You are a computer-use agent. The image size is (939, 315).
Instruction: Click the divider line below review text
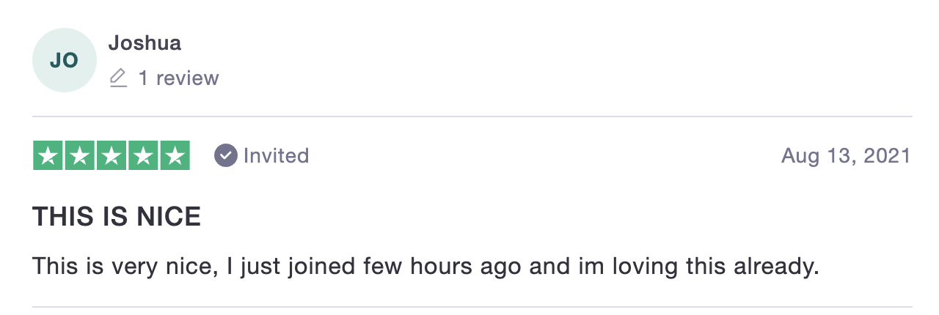[x=472, y=306]
